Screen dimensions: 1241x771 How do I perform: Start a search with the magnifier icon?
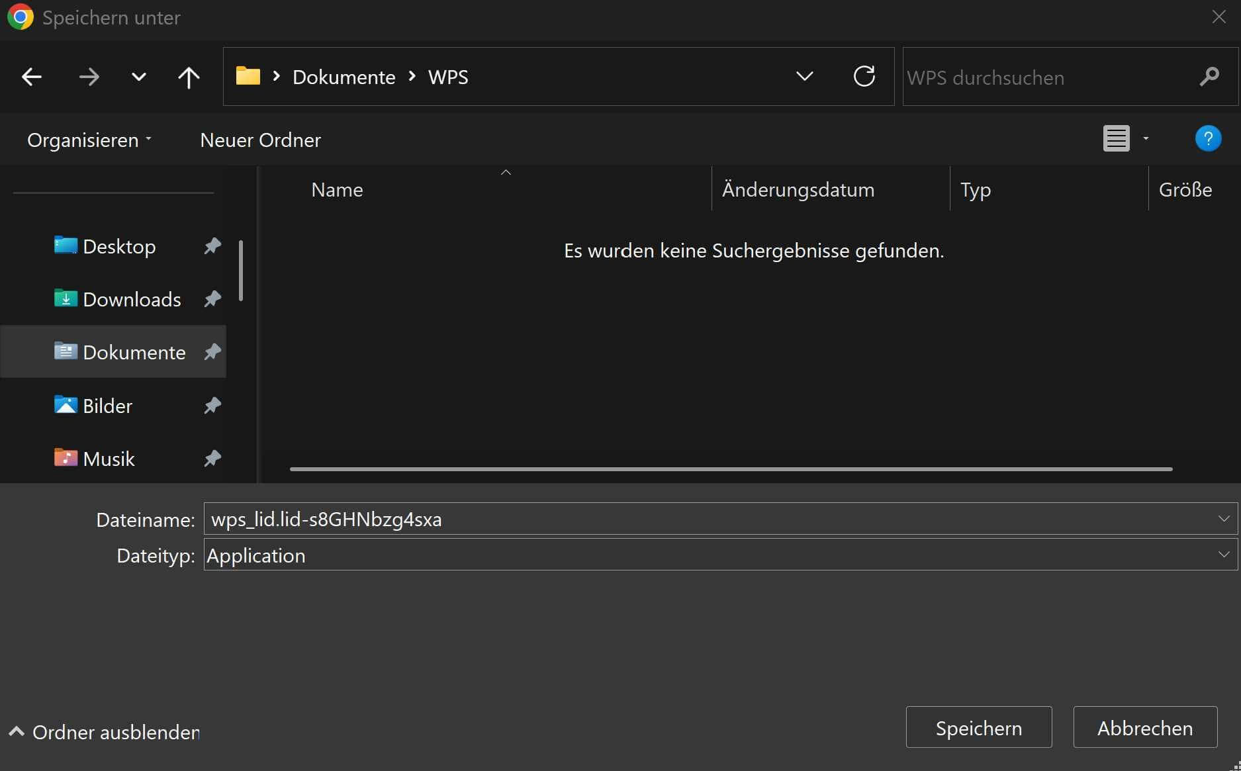click(1209, 77)
